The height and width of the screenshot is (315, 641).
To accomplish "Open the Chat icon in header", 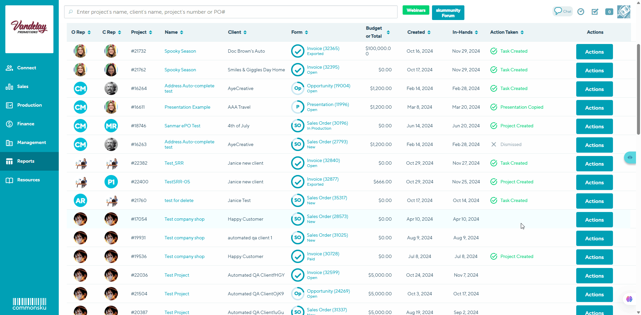I will [x=563, y=11].
